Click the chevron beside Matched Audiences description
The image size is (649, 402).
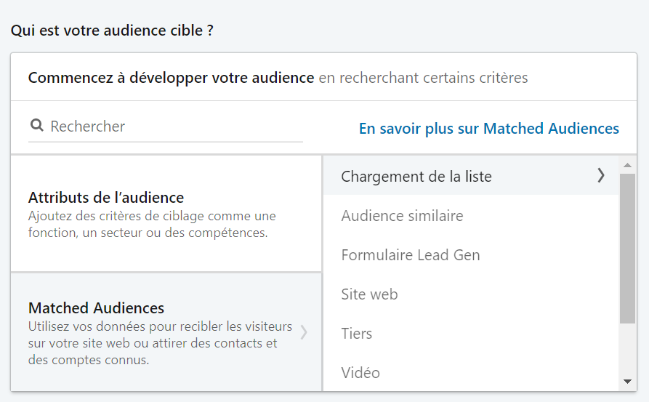[x=304, y=333]
